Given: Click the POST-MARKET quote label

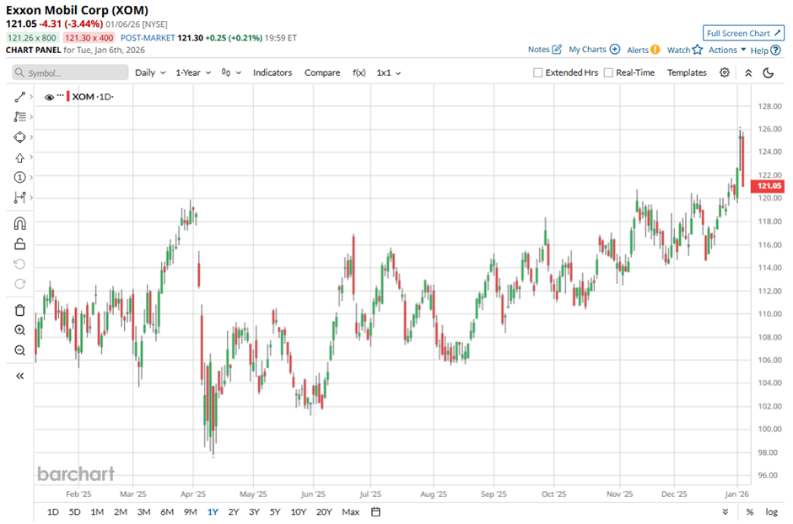Looking at the screenshot, I should pyautogui.click(x=147, y=38).
